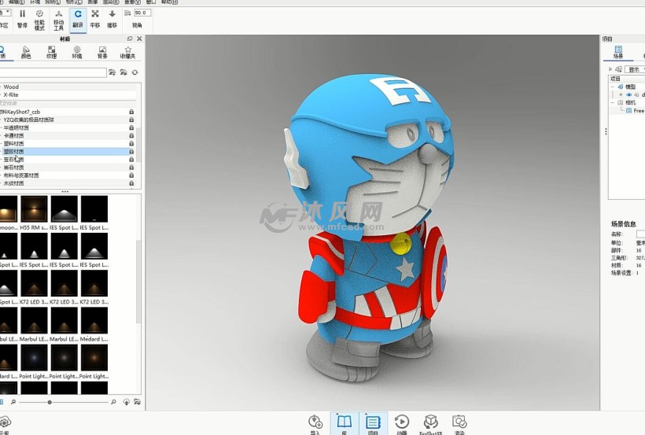Select the Pan (平移) camera tool
Viewport: 645px width, 435px height.
[95, 17]
